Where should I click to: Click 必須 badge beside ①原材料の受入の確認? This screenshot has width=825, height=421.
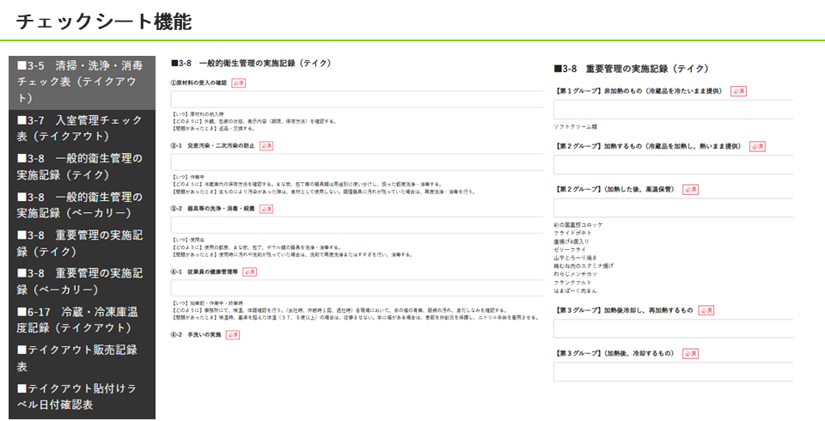coord(238,83)
